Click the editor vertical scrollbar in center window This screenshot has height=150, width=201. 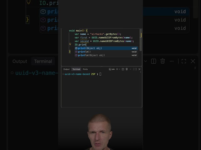tap(141, 40)
